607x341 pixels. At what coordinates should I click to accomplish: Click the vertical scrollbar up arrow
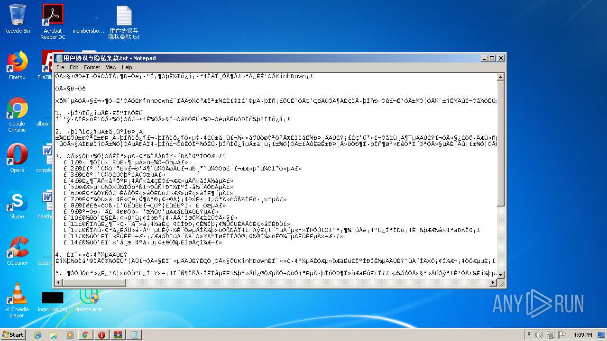click(x=500, y=77)
